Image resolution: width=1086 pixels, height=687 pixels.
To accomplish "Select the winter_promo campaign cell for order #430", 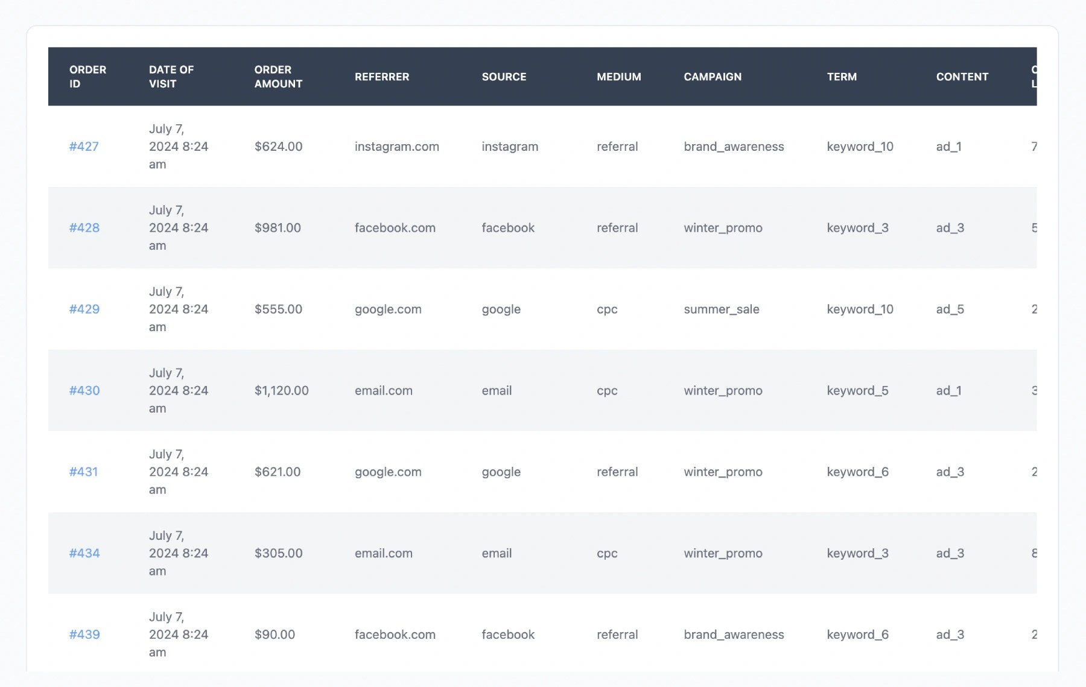I will pos(723,390).
